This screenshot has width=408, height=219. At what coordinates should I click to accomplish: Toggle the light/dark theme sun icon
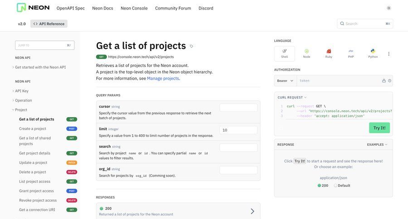389,8
